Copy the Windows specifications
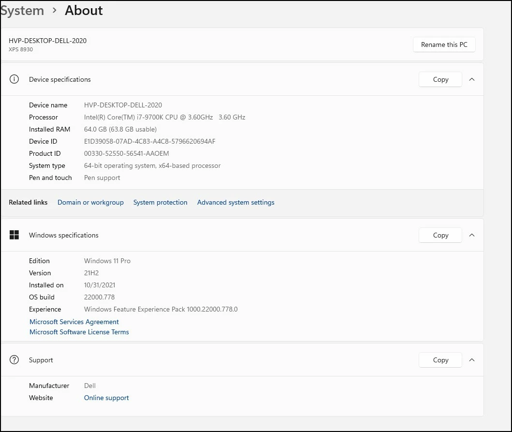512x432 pixels. [440, 235]
